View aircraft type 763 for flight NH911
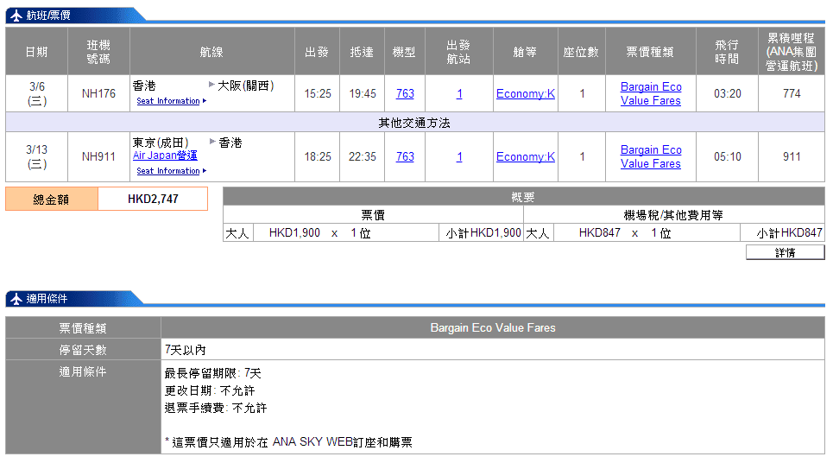Screen dimensions: 833x463 (x=405, y=156)
